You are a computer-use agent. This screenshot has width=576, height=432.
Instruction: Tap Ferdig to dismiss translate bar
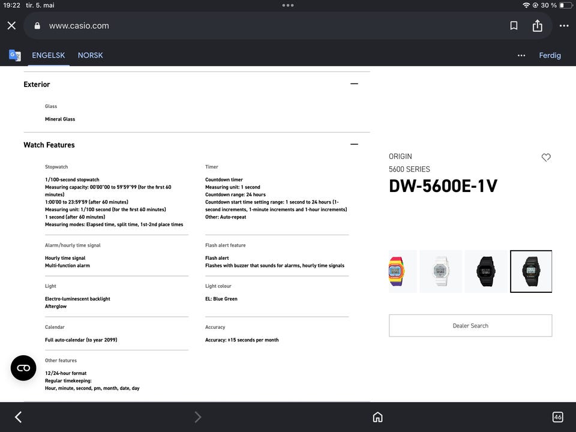click(550, 55)
